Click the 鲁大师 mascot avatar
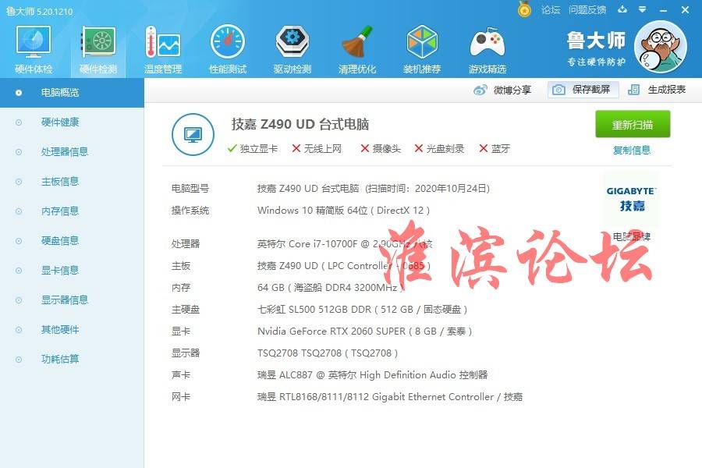The height and width of the screenshot is (468, 702). [661, 47]
